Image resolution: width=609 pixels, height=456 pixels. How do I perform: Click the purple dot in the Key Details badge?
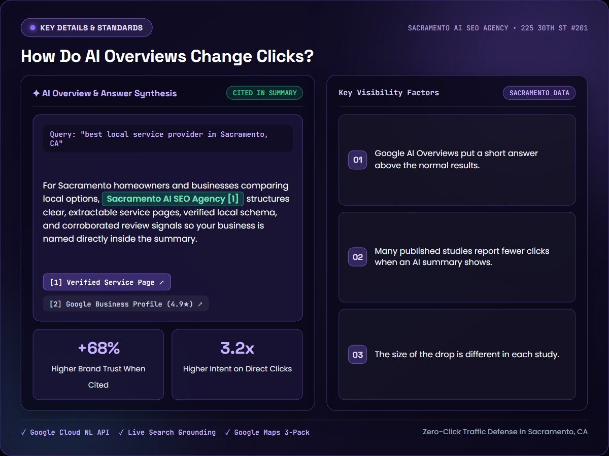coord(33,28)
